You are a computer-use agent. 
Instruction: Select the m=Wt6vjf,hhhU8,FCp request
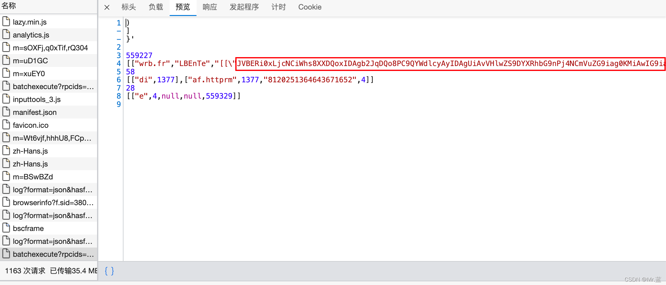(x=49, y=138)
